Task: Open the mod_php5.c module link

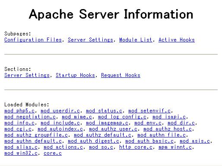Action: point(19,111)
